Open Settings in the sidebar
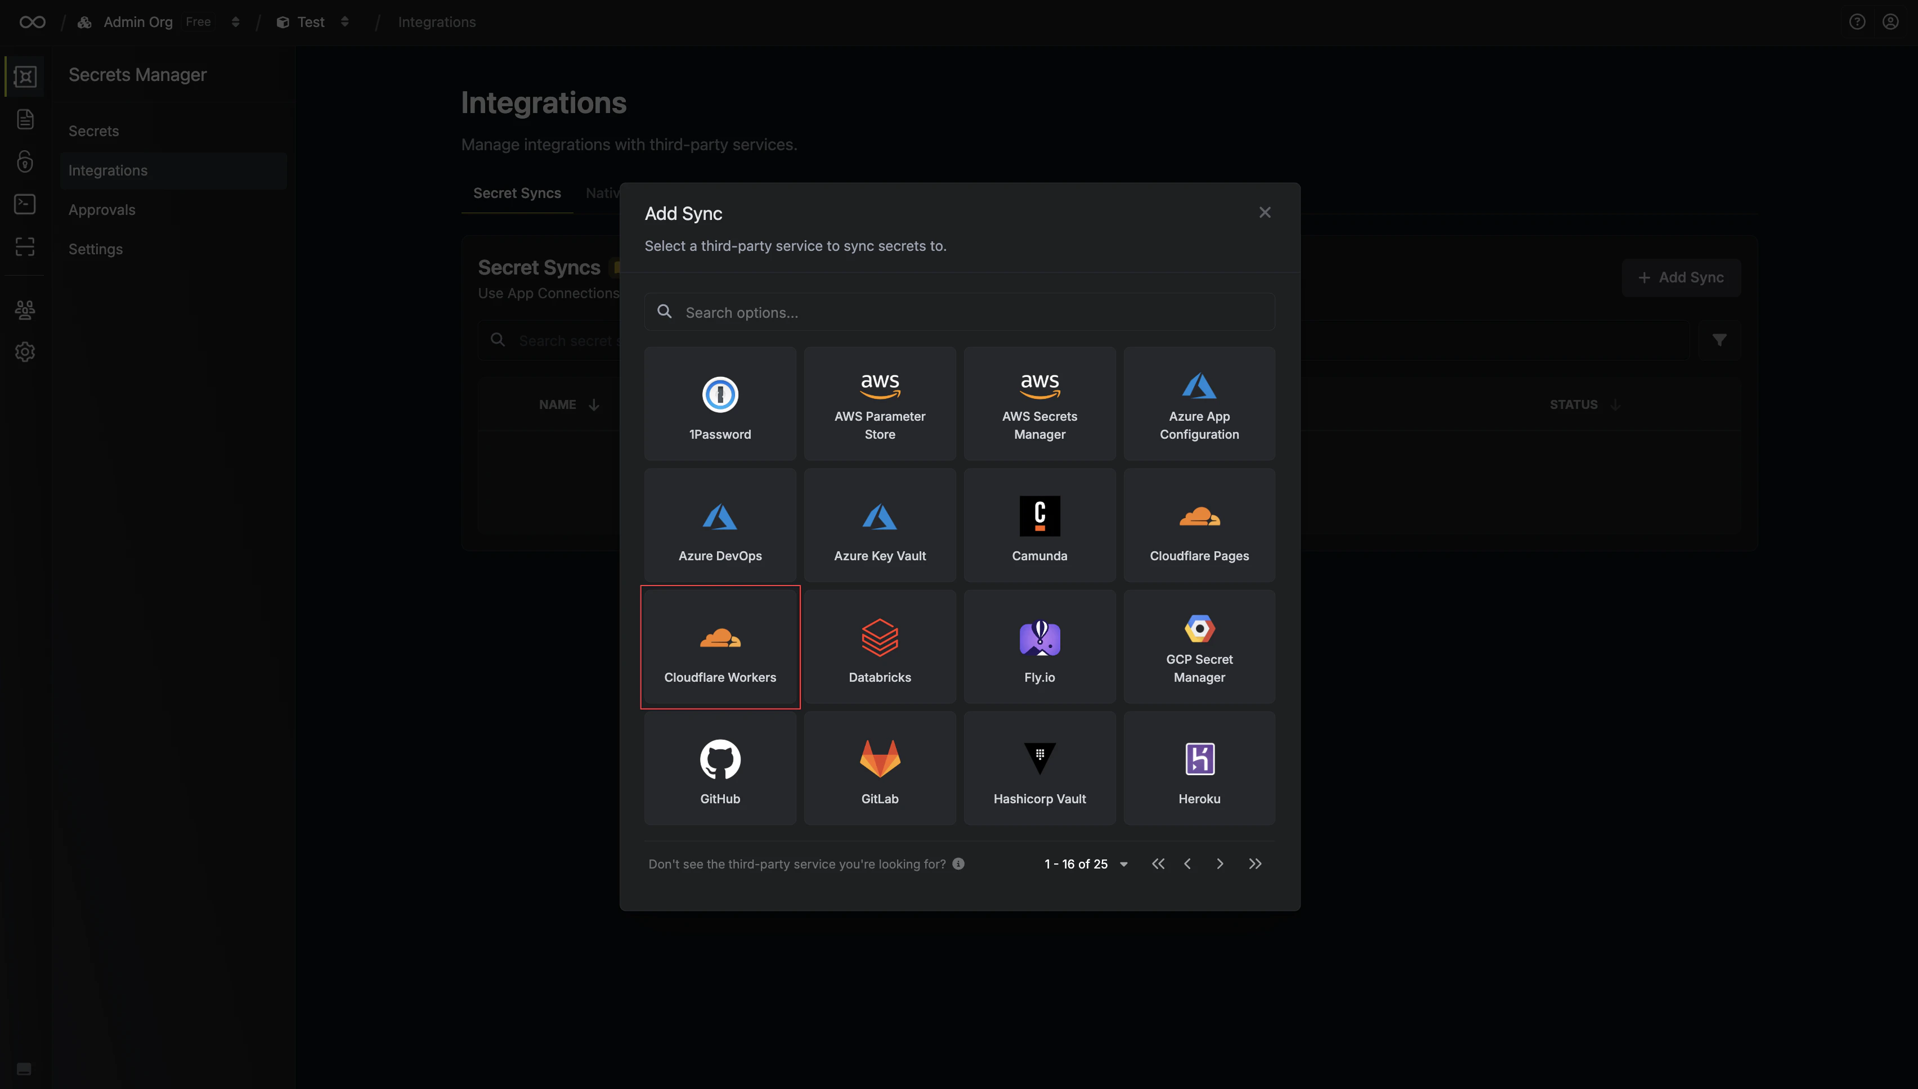The image size is (1918, 1089). pyautogui.click(x=173, y=249)
